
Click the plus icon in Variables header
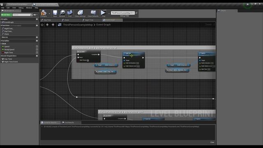pos(37,41)
